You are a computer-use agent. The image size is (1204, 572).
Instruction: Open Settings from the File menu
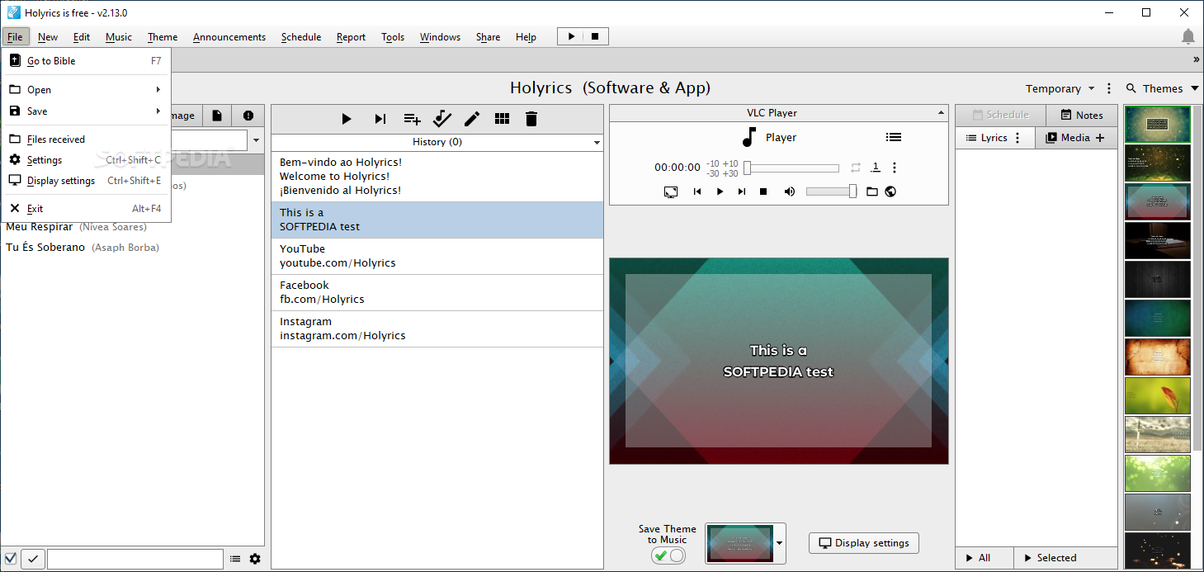coord(86,160)
